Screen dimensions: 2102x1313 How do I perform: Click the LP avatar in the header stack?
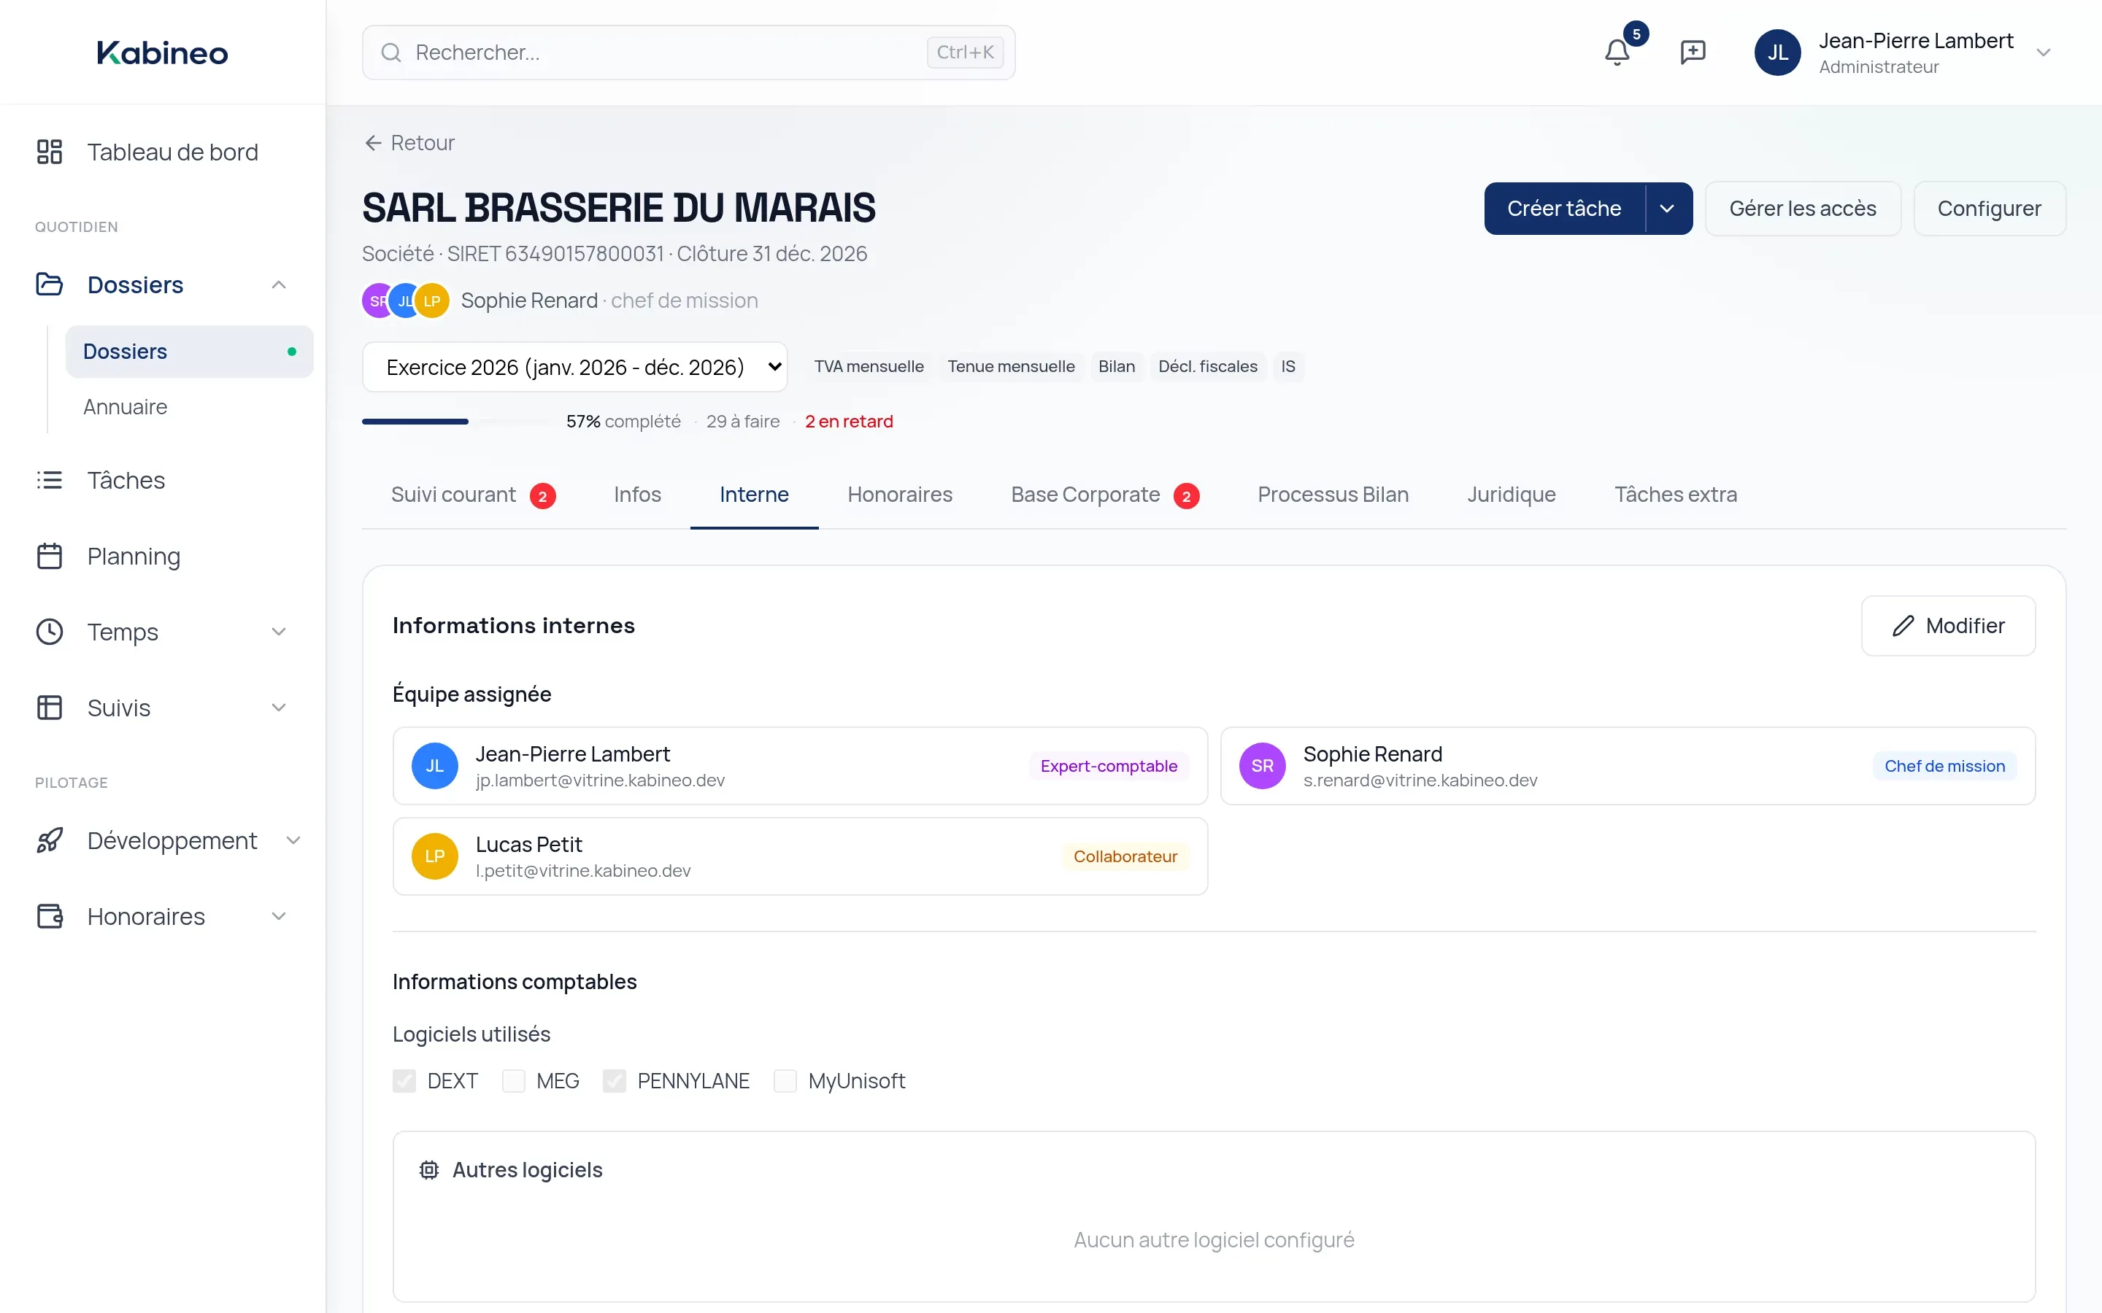pyautogui.click(x=431, y=301)
